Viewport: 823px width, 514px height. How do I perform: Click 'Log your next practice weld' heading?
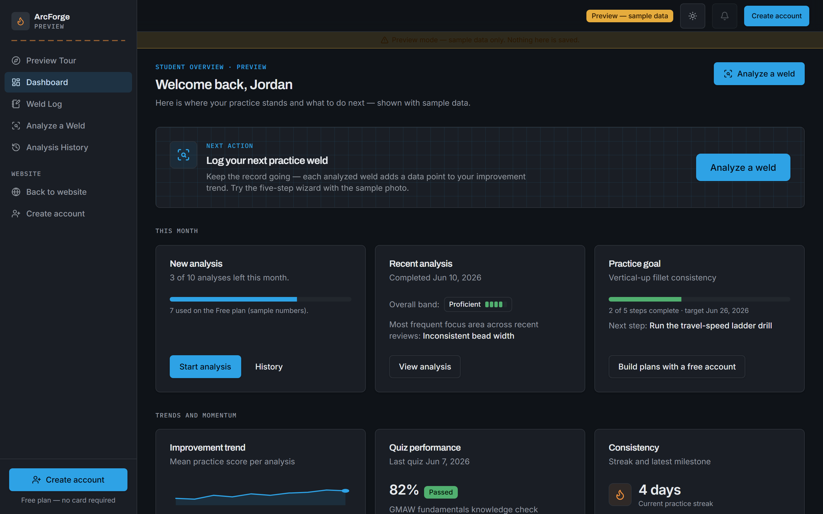click(x=267, y=160)
